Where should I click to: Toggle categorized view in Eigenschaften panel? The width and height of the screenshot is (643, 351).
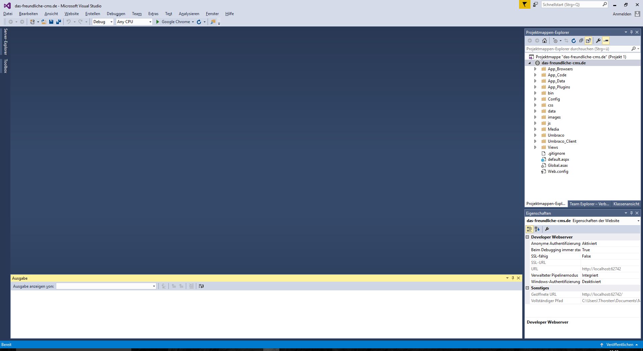click(x=529, y=229)
